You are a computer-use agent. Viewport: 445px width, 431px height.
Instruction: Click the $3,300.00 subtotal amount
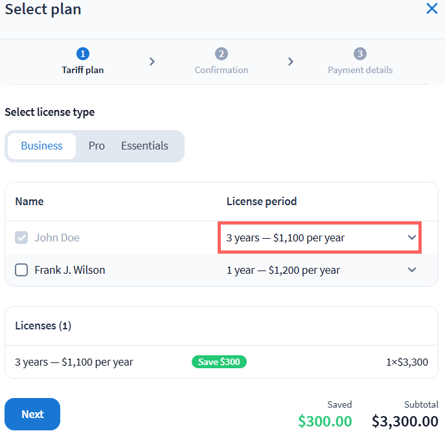point(405,421)
